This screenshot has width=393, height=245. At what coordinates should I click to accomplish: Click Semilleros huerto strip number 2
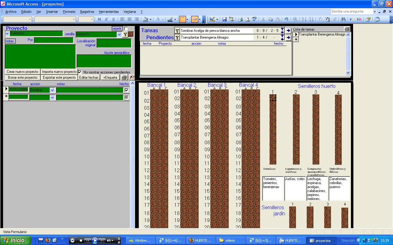point(296,129)
